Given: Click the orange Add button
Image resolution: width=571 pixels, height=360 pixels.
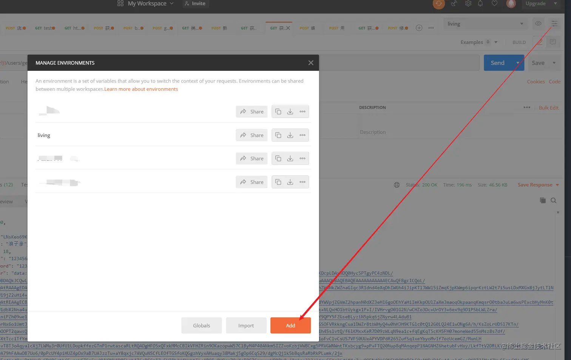Looking at the screenshot, I should (x=290, y=325).
